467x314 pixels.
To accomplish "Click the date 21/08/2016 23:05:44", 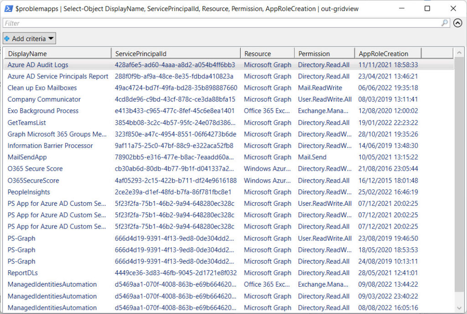I will 388,168.
